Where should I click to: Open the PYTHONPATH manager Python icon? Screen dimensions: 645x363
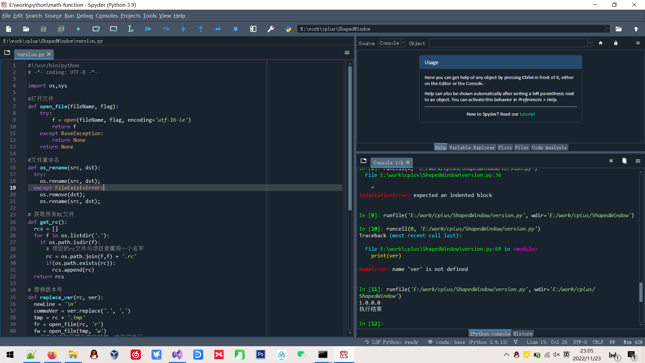pos(288,29)
